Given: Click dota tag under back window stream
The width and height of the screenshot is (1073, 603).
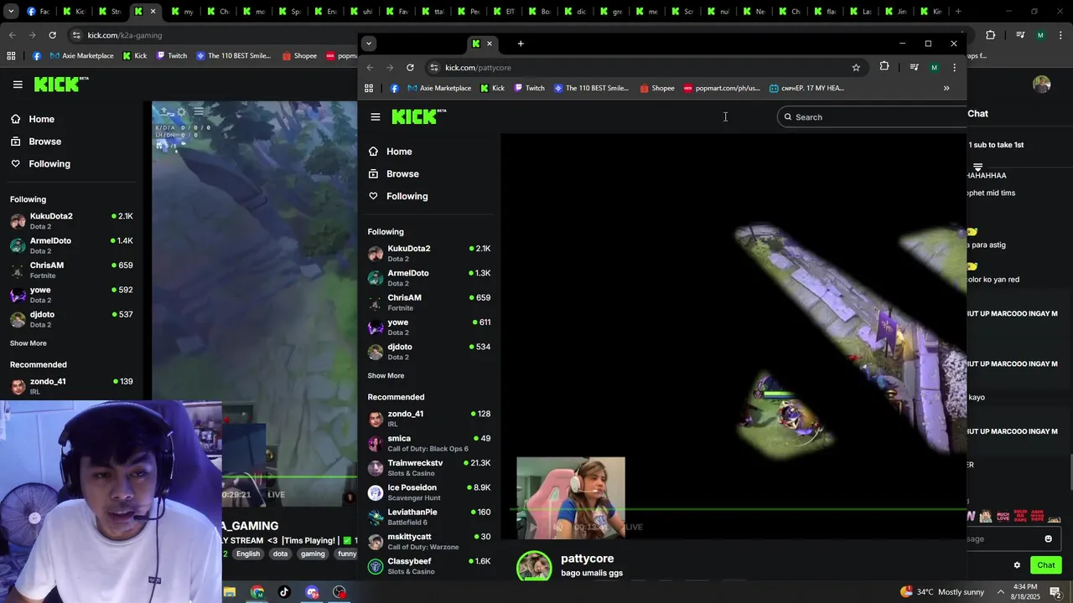Looking at the screenshot, I should click(x=280, y=554).
